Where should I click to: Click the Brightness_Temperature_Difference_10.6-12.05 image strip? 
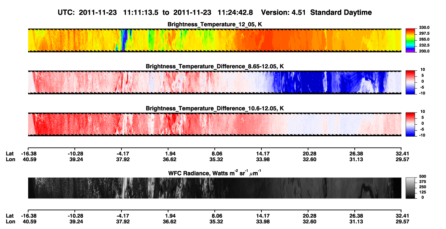point(214,124)
